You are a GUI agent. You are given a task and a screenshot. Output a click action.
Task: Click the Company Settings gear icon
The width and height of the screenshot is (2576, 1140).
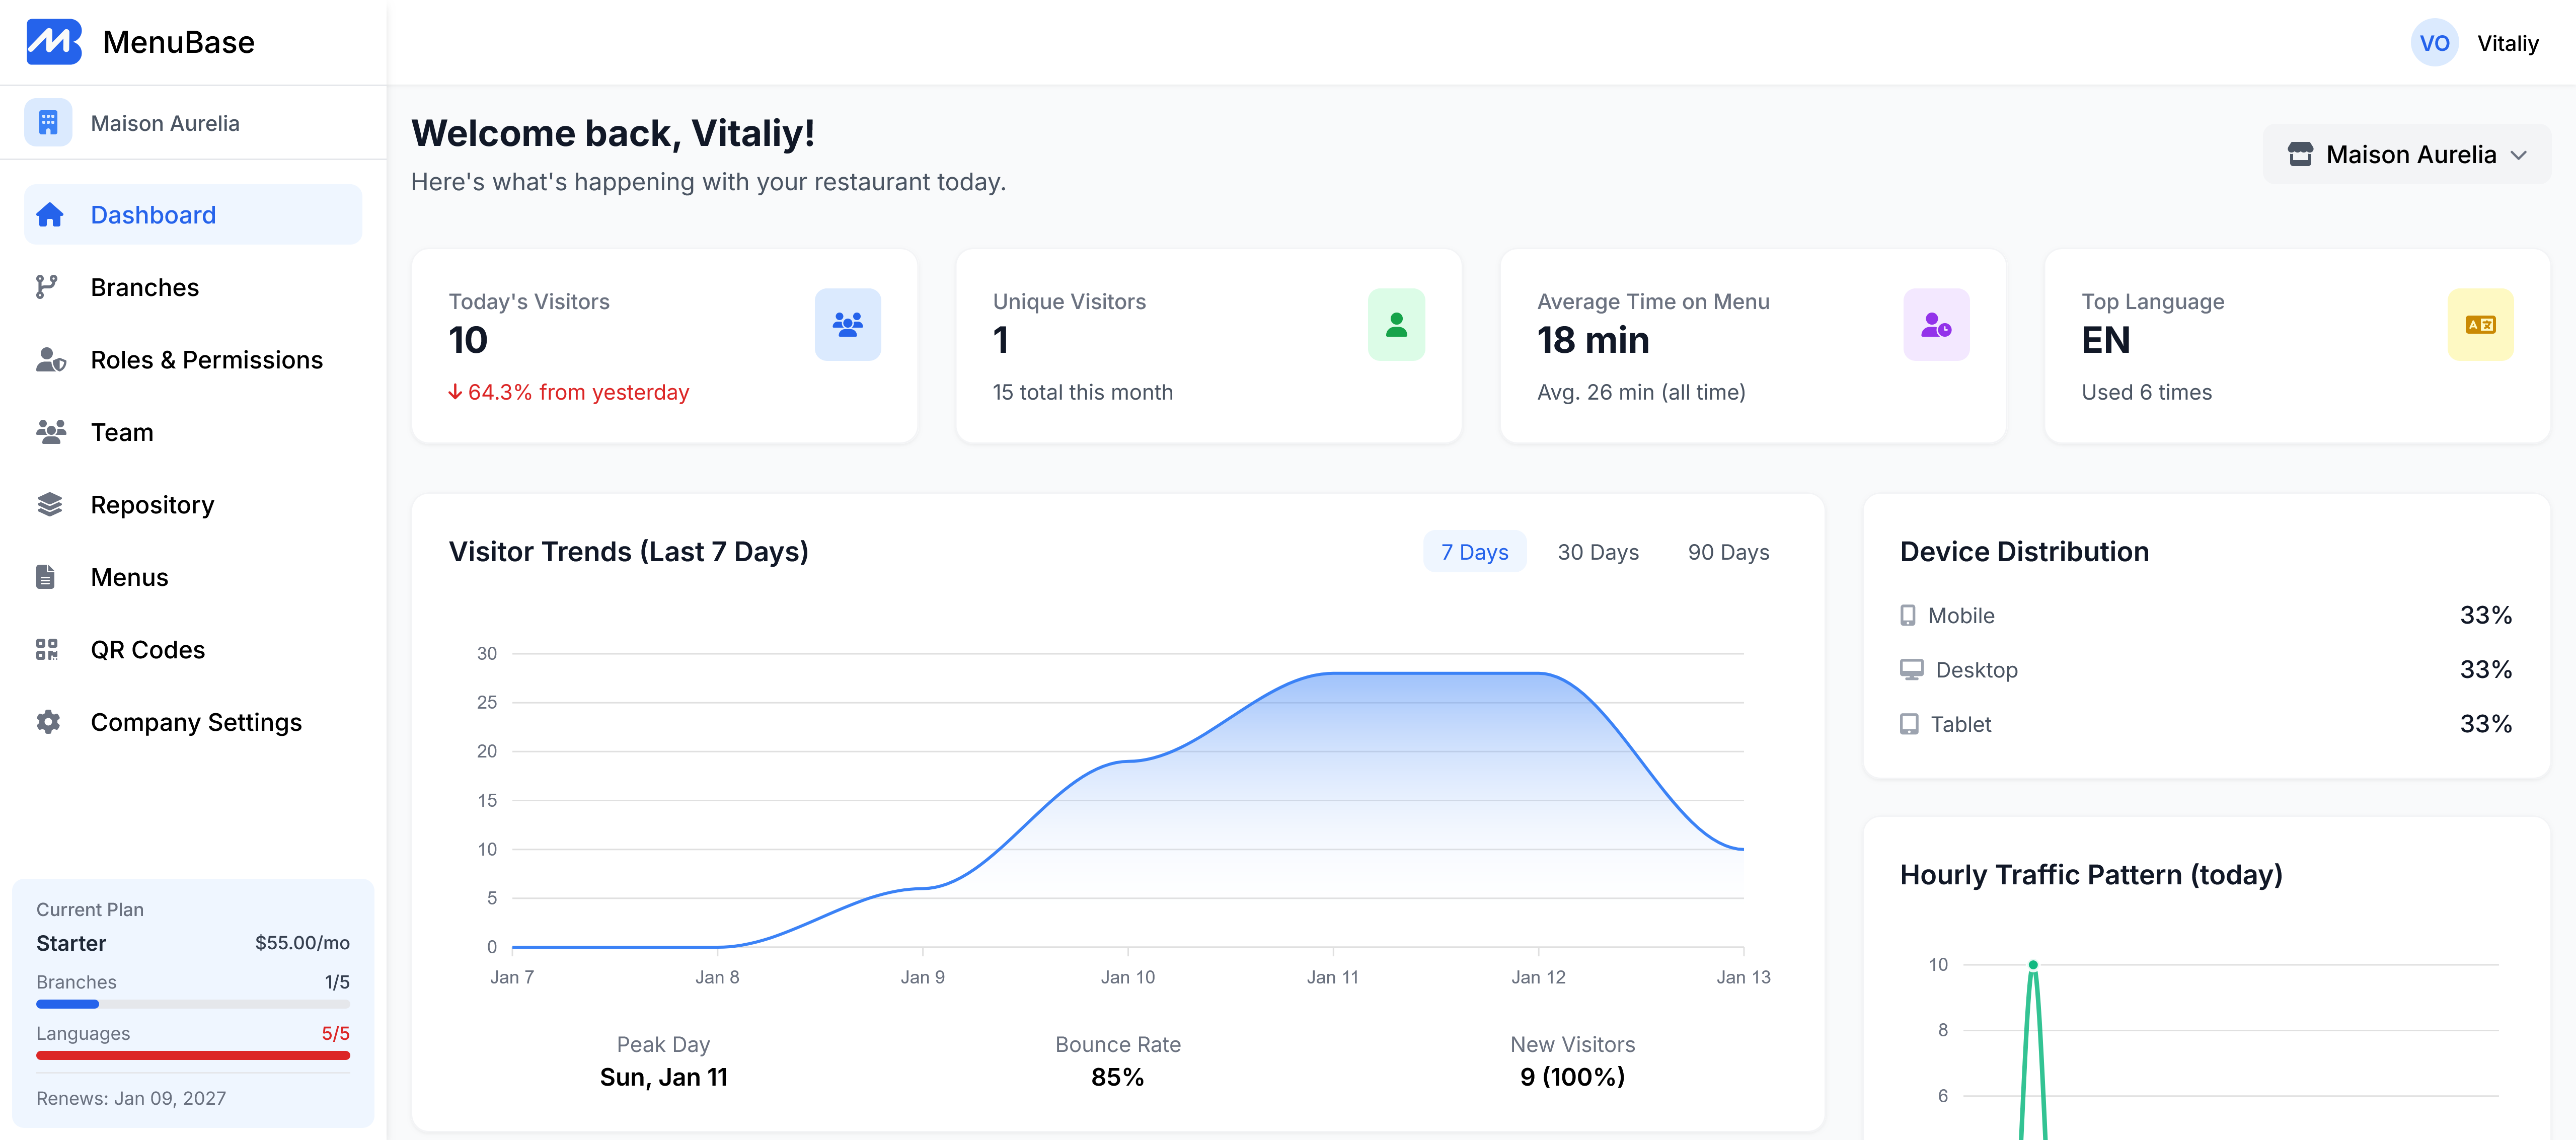tap(48, 722)
